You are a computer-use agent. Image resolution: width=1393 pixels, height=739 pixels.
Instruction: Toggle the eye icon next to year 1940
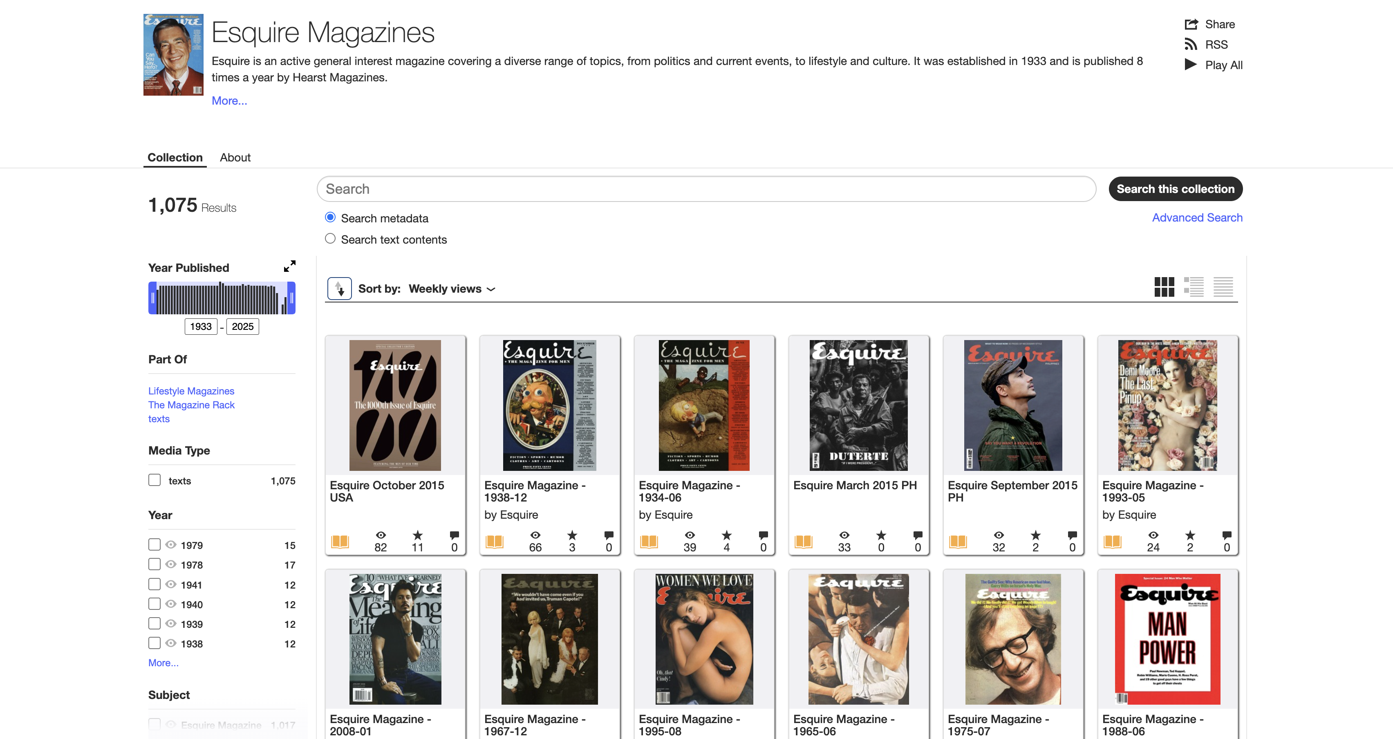pyautogui.click(x=171, y=603)
